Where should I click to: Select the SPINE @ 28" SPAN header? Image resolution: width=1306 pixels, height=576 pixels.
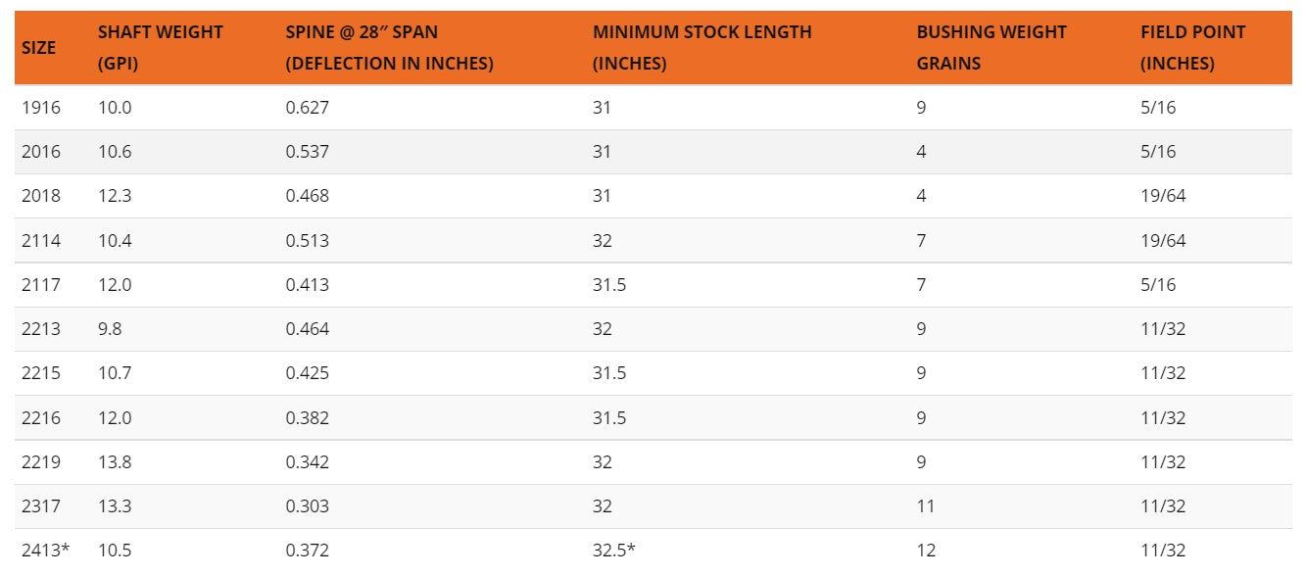point(389,47)
